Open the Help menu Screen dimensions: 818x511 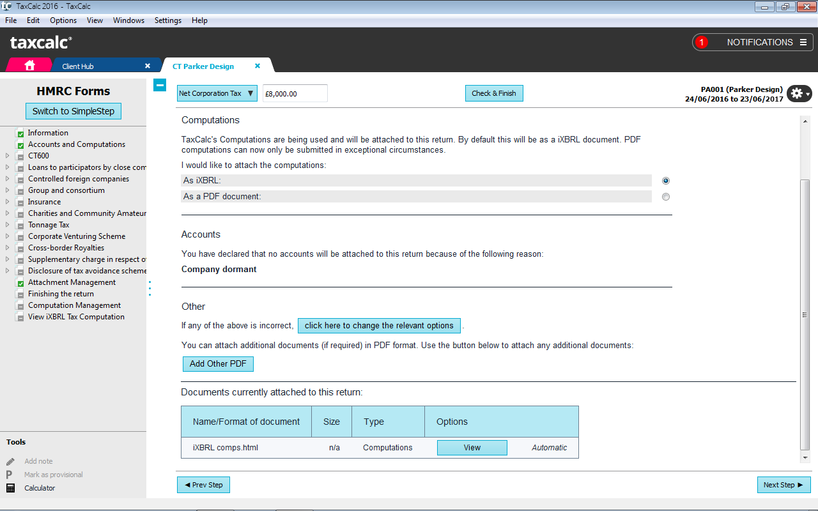(x=199, y=20)
